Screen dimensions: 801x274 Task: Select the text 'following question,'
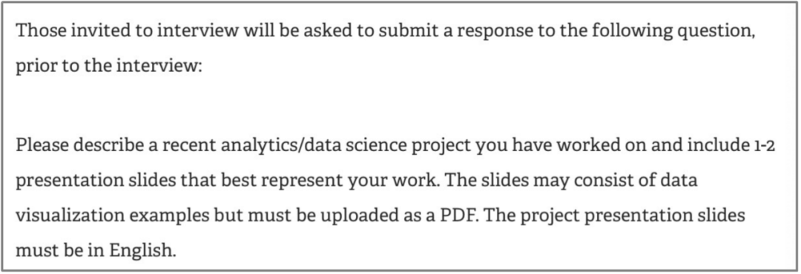pyautogui.click(x=677, y=32)
